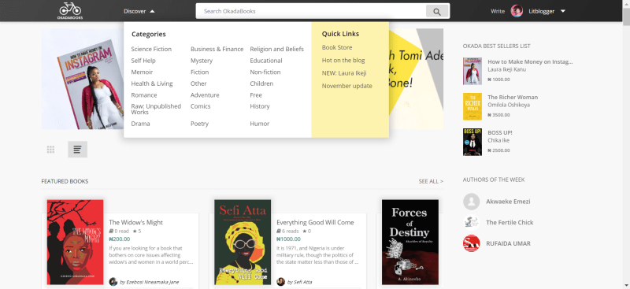Open The Widow's Might title
This screenshot has height=289, width=630.
135,222
